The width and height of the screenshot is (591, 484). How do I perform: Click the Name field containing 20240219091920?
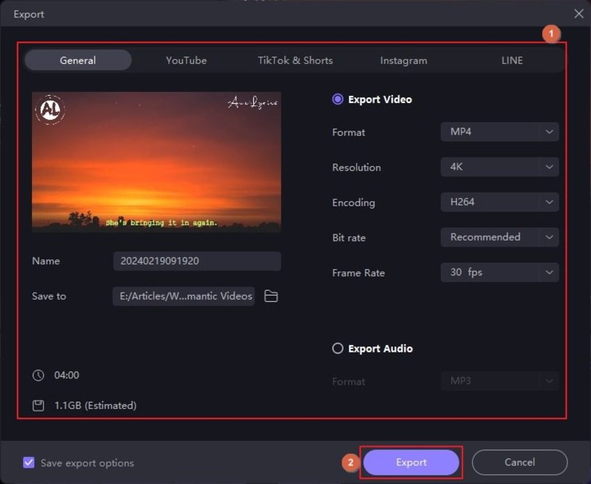(197, 261)
